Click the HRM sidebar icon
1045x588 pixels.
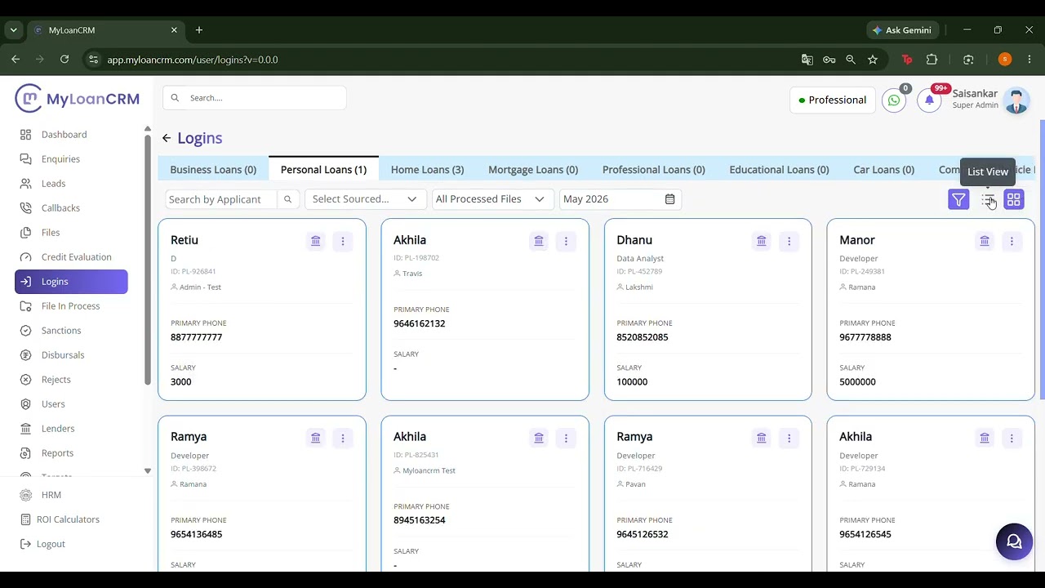(26, 495)
